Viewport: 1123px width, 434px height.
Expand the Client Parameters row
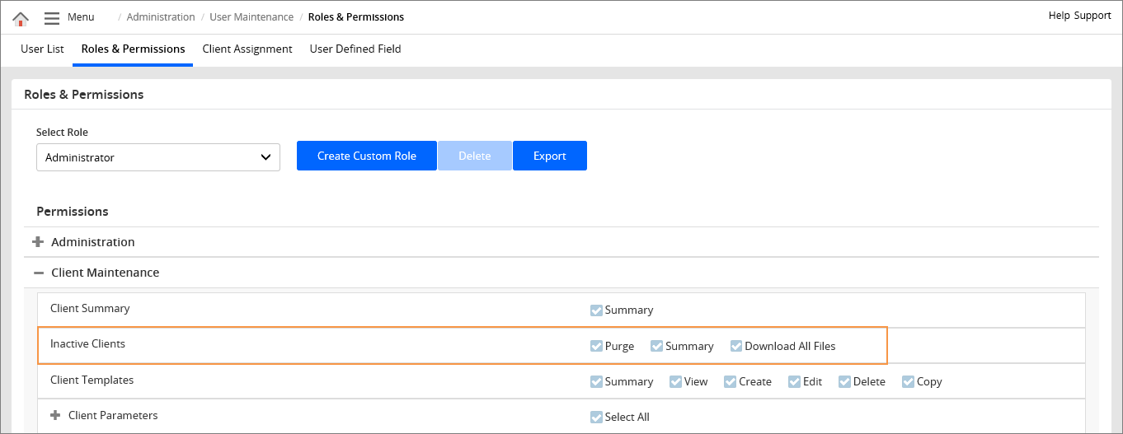[x=56, y=416]
